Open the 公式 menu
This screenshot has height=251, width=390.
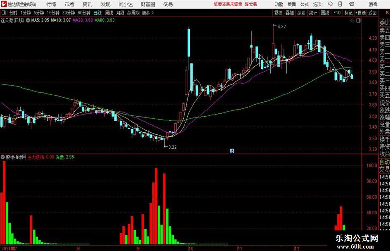click(304, 4)
